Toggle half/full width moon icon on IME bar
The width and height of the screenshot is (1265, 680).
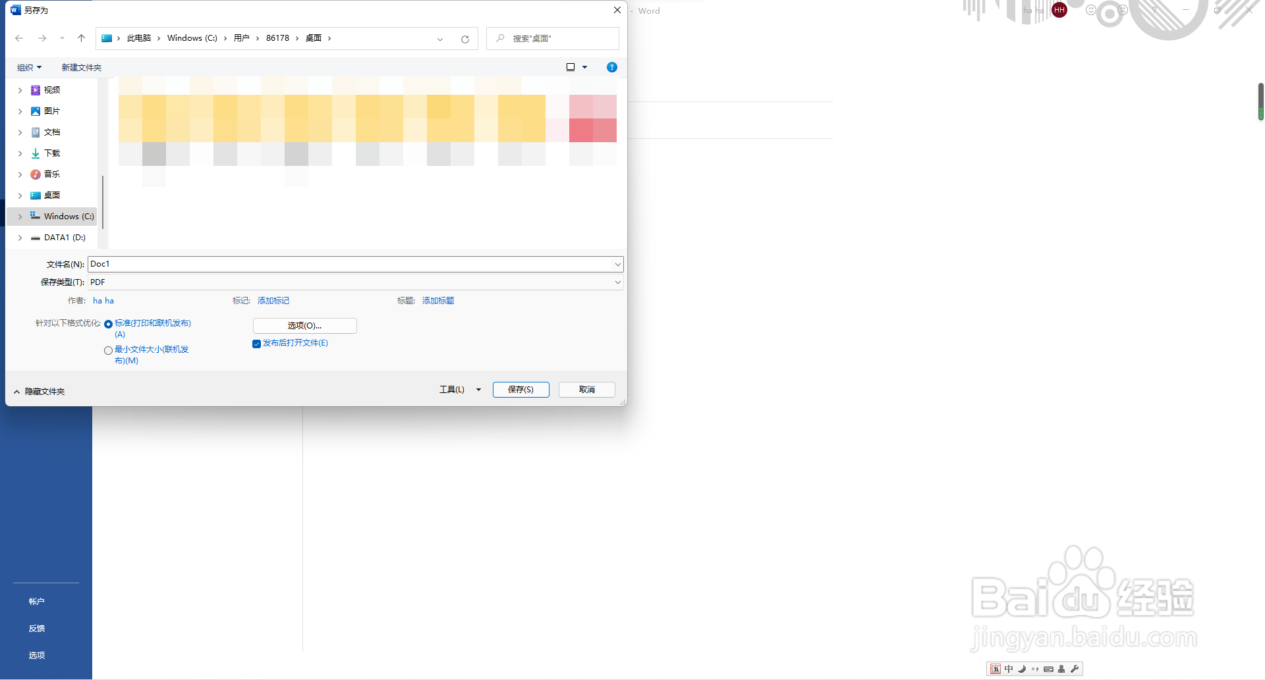(x=1022, y=669)
